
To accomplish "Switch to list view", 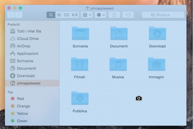I will [x=59, y=15].
